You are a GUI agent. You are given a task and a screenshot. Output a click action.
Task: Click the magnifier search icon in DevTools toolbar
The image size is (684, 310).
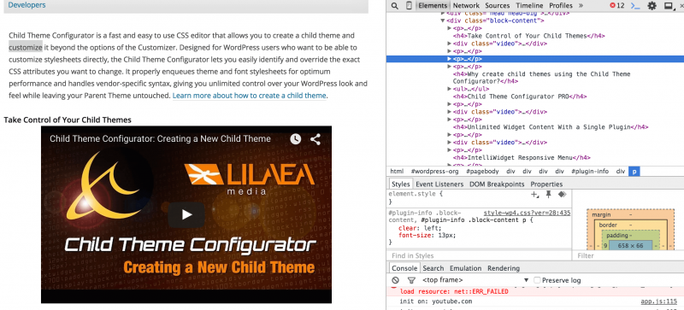[394, 6]
